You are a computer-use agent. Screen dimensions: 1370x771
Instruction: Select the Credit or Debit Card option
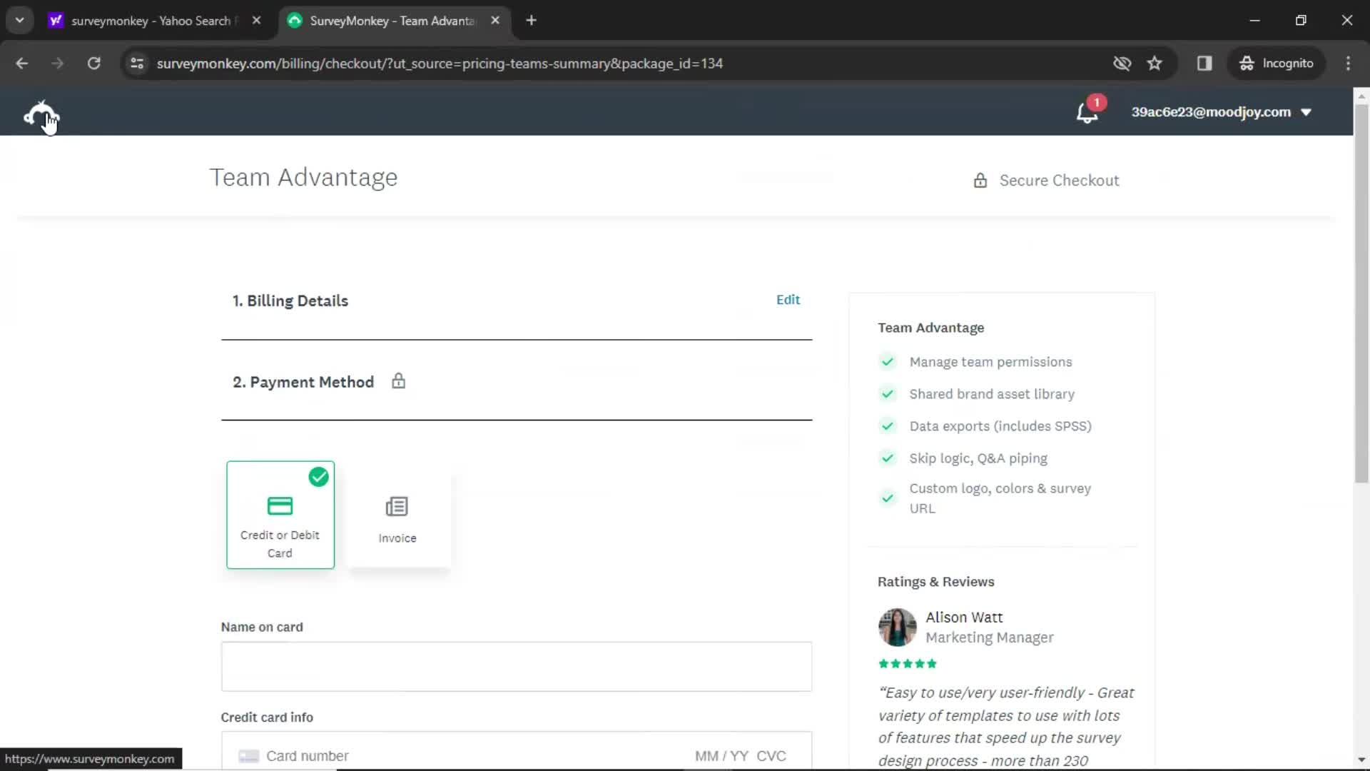pos(280,515)
